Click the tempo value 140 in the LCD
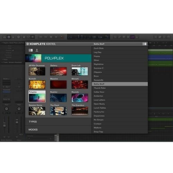The image size is (173, 173). [94, 37]
